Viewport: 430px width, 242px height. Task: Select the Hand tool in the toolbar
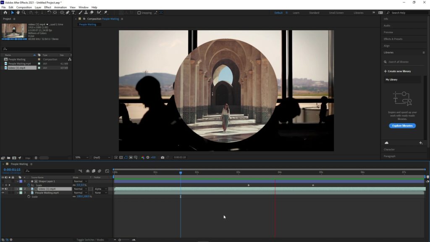[18, 13]
